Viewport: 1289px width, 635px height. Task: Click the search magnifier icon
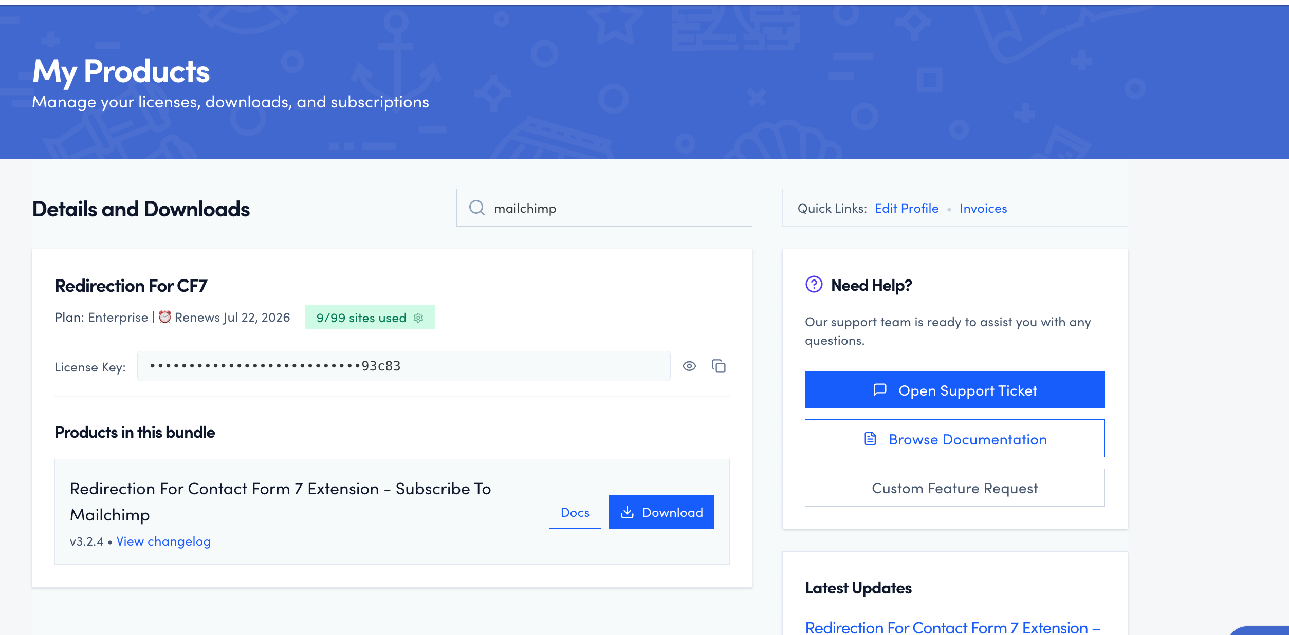(x=476, y=208)
